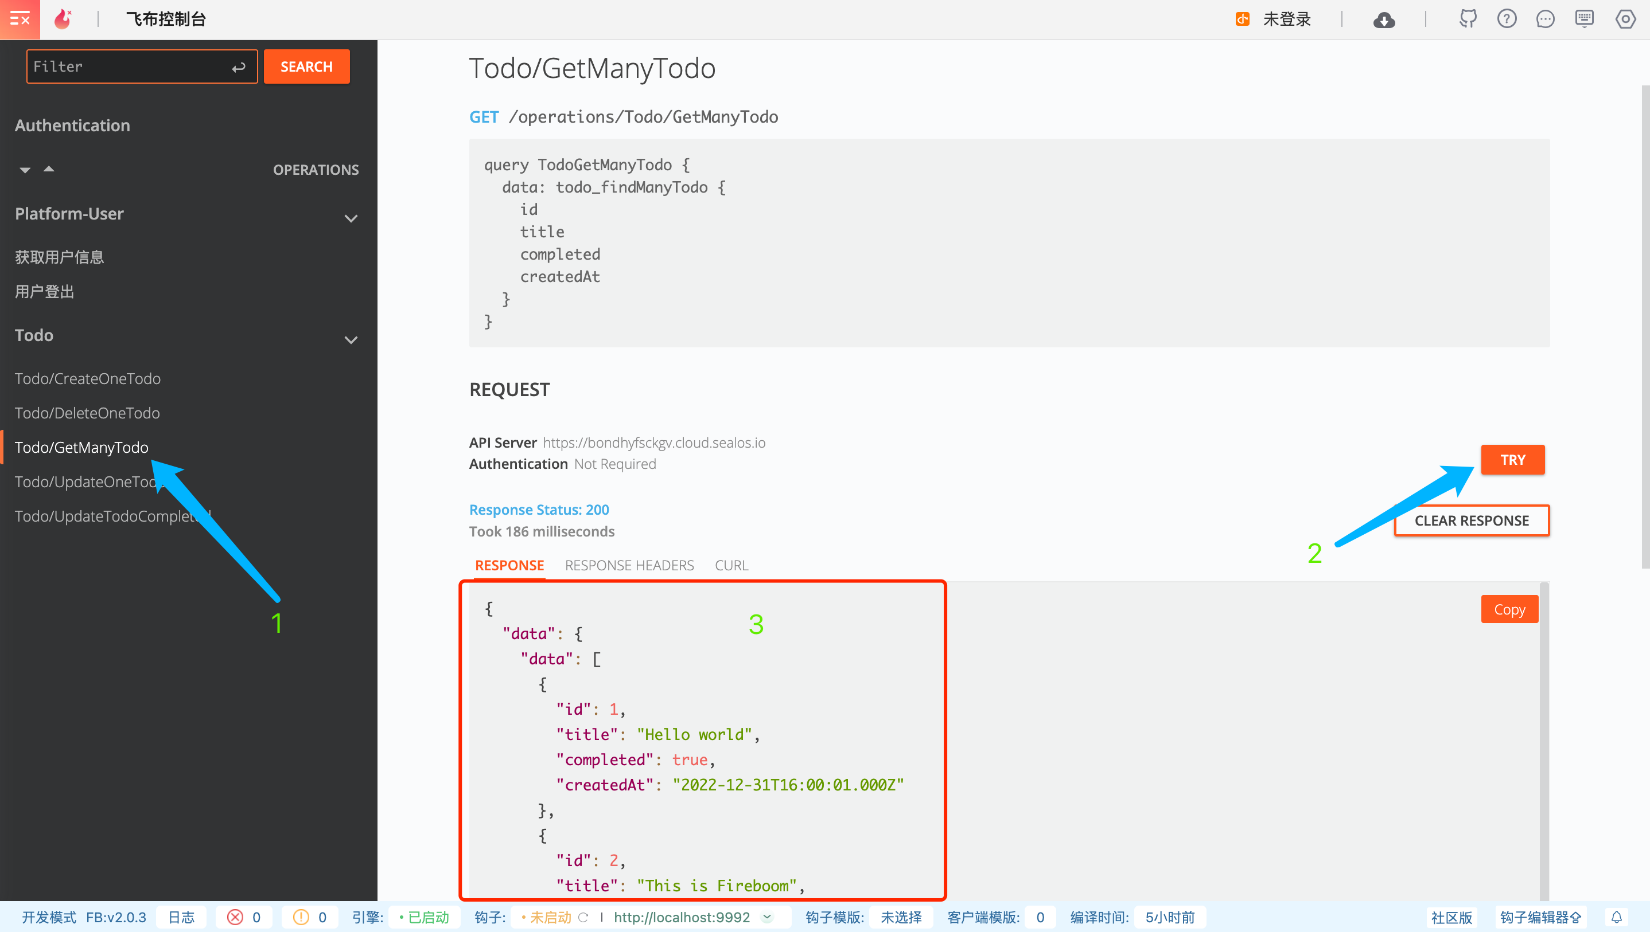Click the Fireboom flame logo
The width and height of the screenshot is (1650, 932).
[x=63, y=19]
